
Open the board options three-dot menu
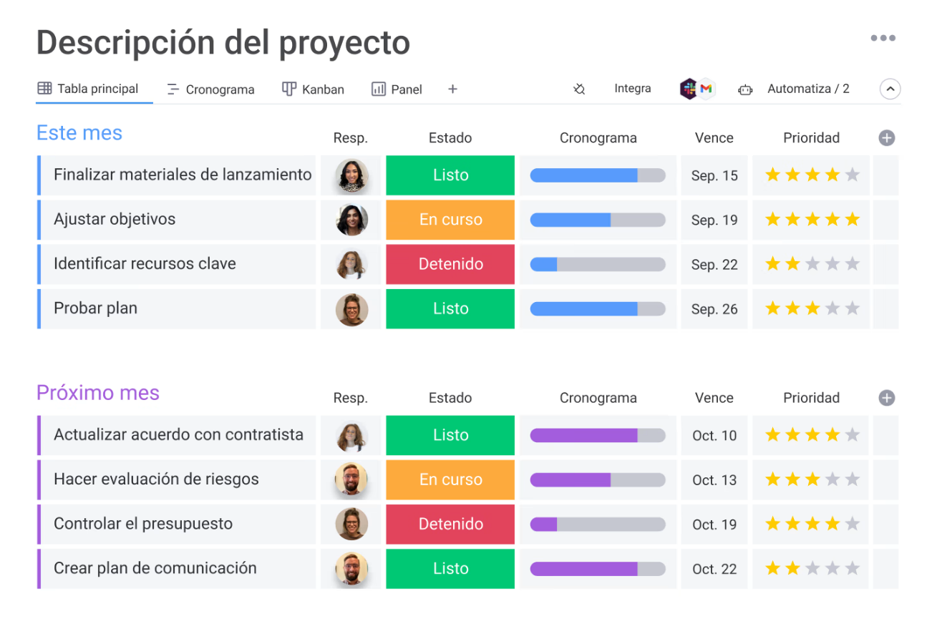tap(883, 38)
